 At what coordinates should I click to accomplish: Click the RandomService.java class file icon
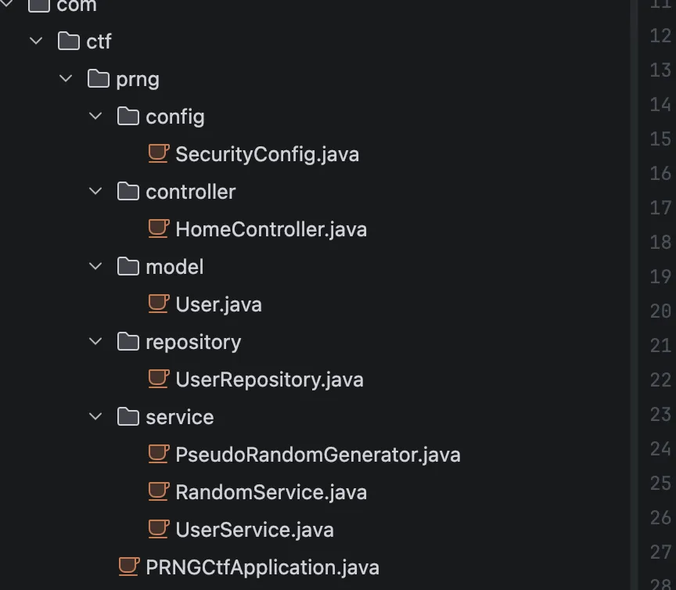pos(159,491)
